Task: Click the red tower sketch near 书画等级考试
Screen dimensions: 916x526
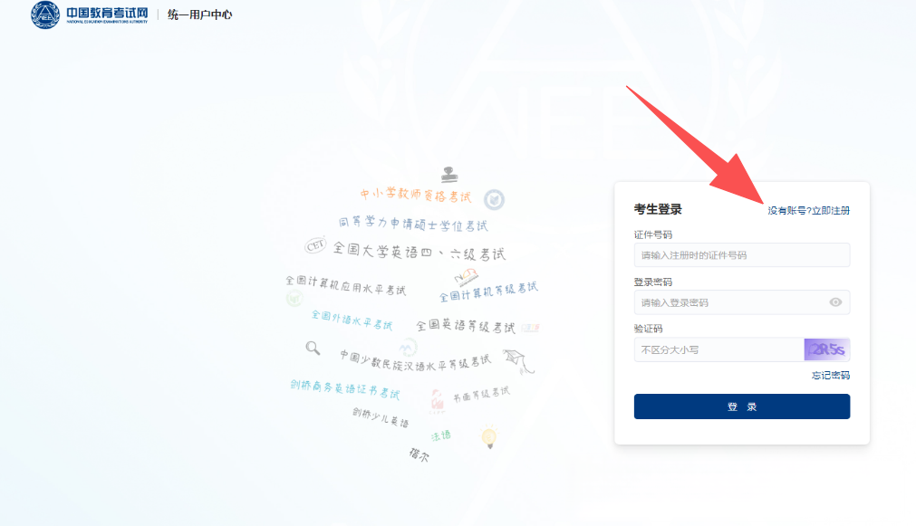Action: coord(437,397)
